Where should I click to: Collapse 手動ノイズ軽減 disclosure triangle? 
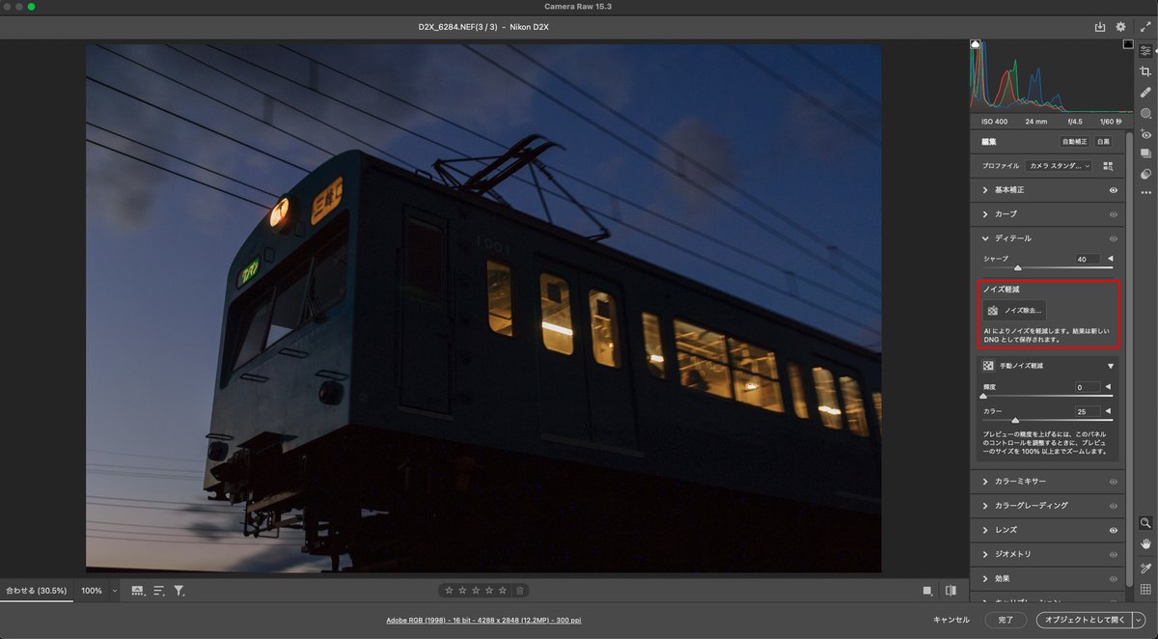pyautogui.click(x=1111, y=367)
